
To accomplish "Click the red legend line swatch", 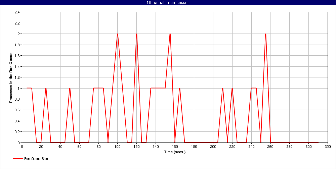I will [17, 159].
